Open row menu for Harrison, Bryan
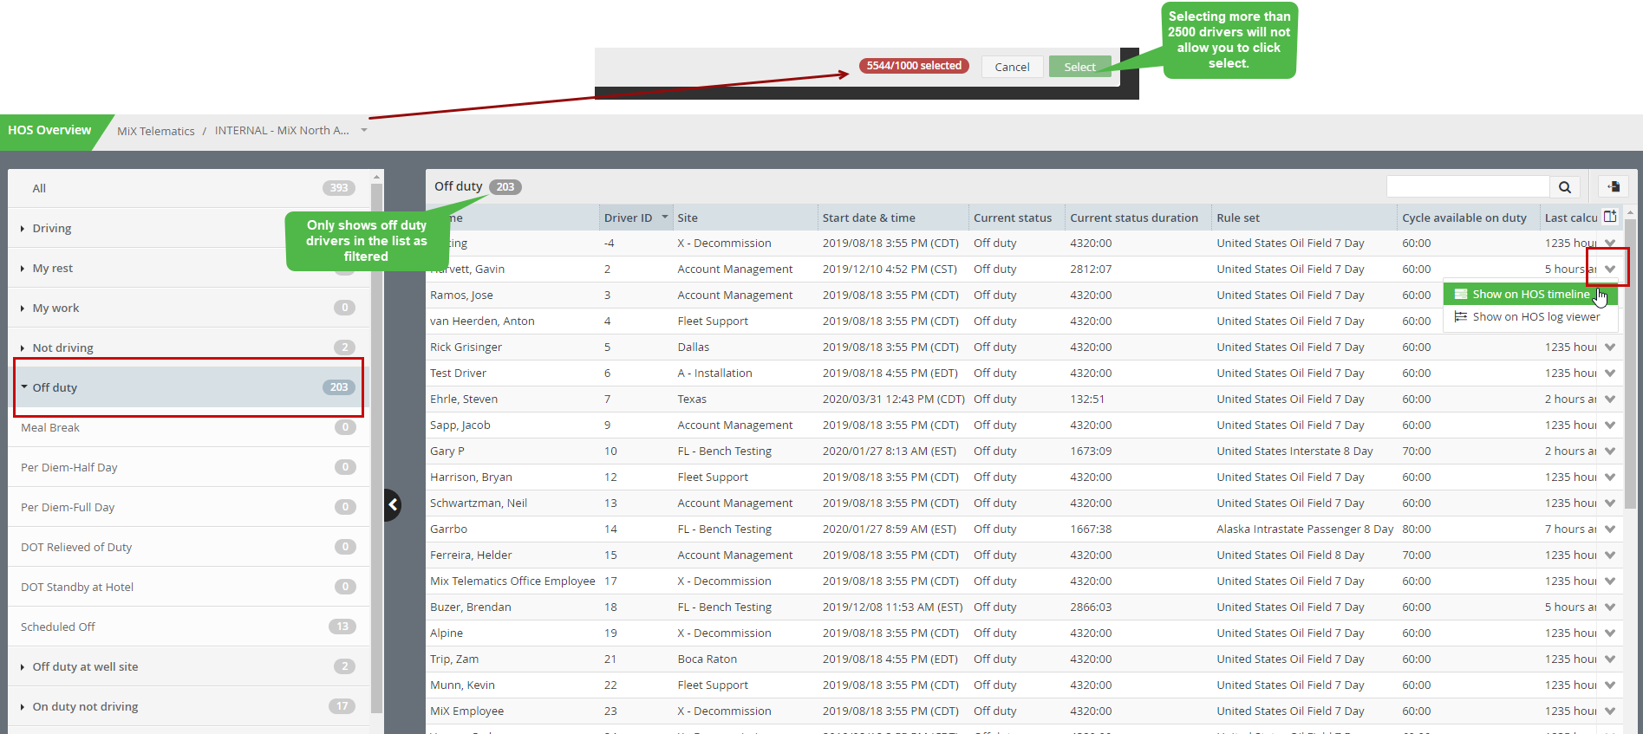 [1610, 477]
